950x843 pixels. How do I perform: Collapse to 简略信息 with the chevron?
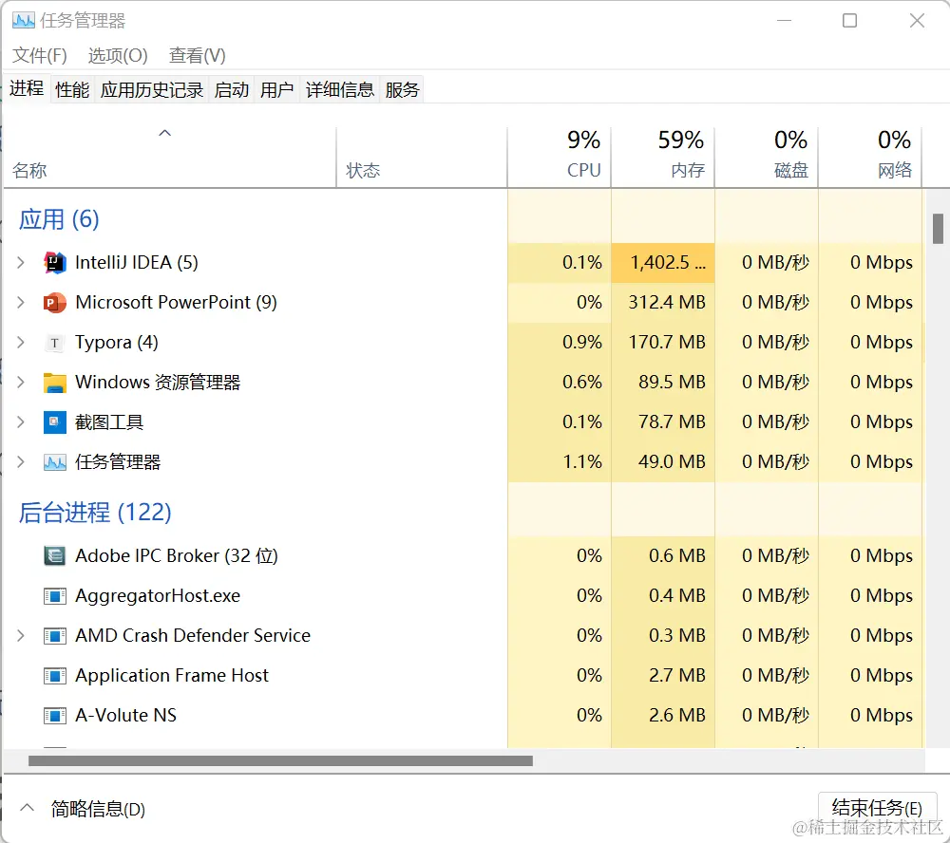click(x=27, y=808)
